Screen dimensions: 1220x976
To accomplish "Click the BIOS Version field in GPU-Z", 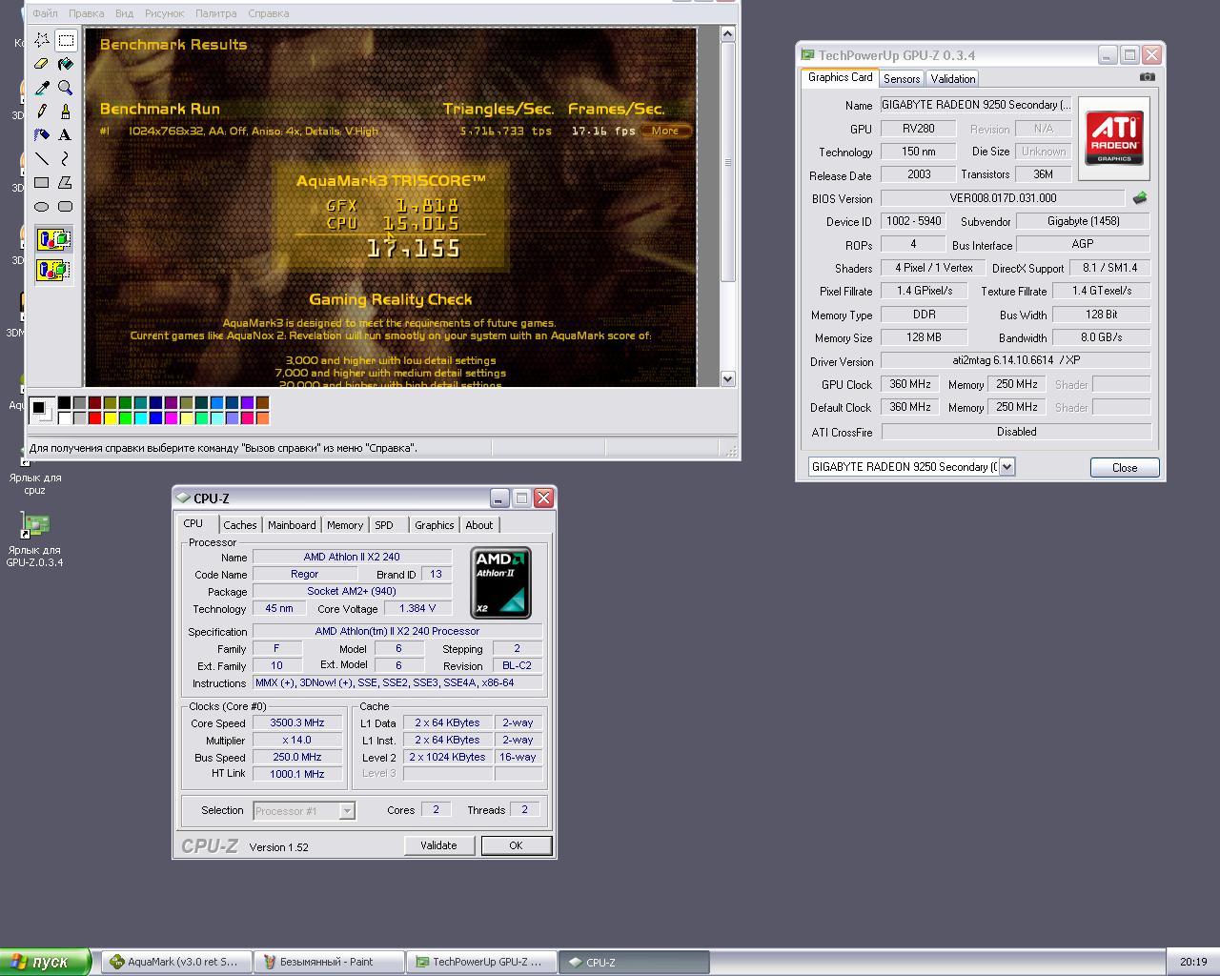I will click(x=1003, y=198).
